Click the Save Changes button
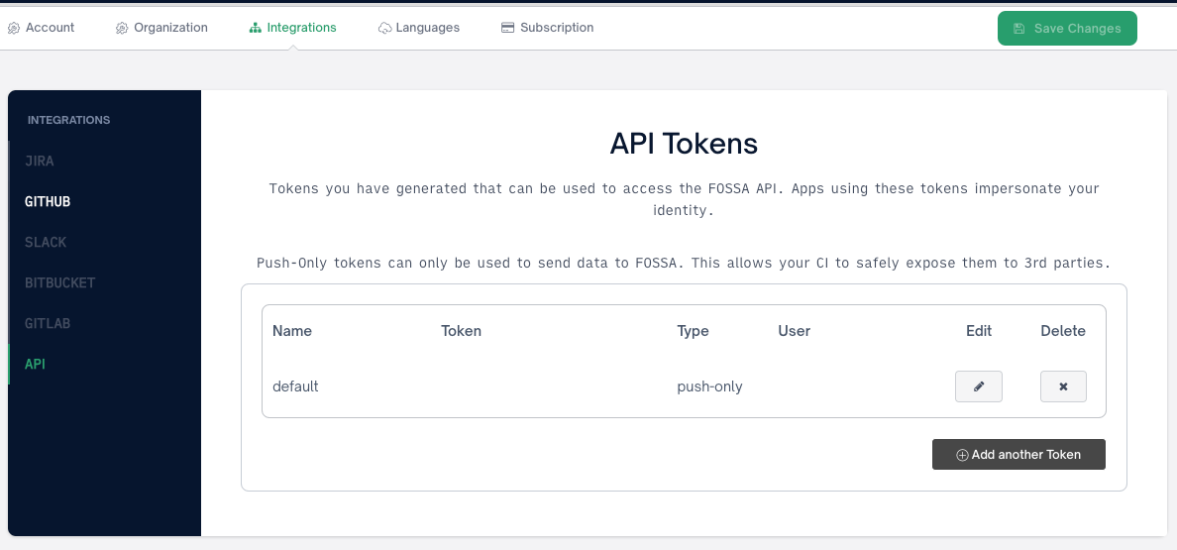This screenshot has height=550, width=1177. [x=1067, y=29]
